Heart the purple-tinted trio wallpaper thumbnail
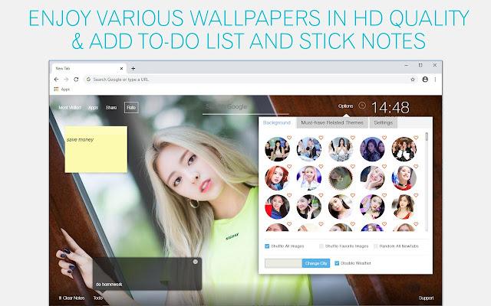491x306 pixels. pyautogui.click(x=384, y=138)
